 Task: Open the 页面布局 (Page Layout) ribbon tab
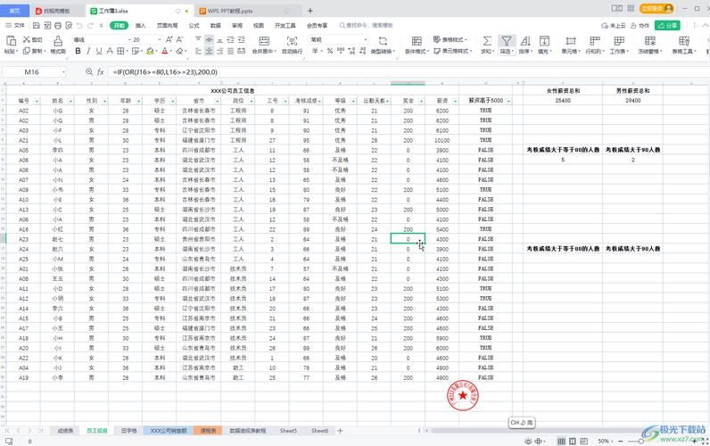tap(167, 25)
